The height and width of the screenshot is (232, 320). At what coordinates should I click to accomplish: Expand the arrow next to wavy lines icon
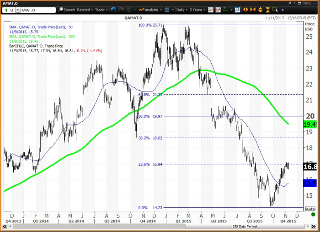click(x=173, y=10)
